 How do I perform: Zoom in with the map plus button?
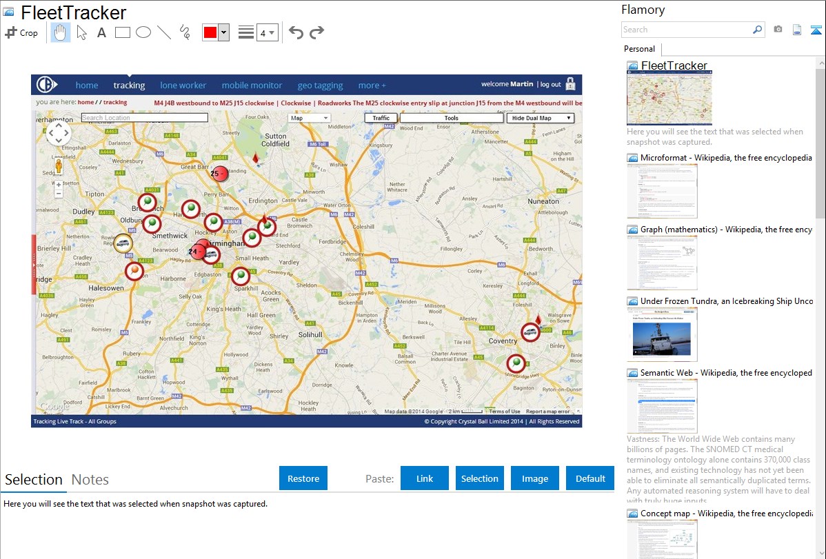pos(59,185)
